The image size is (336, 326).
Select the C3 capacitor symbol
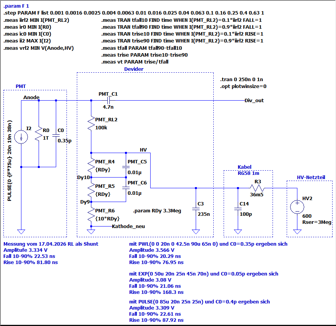pos(196,209)
